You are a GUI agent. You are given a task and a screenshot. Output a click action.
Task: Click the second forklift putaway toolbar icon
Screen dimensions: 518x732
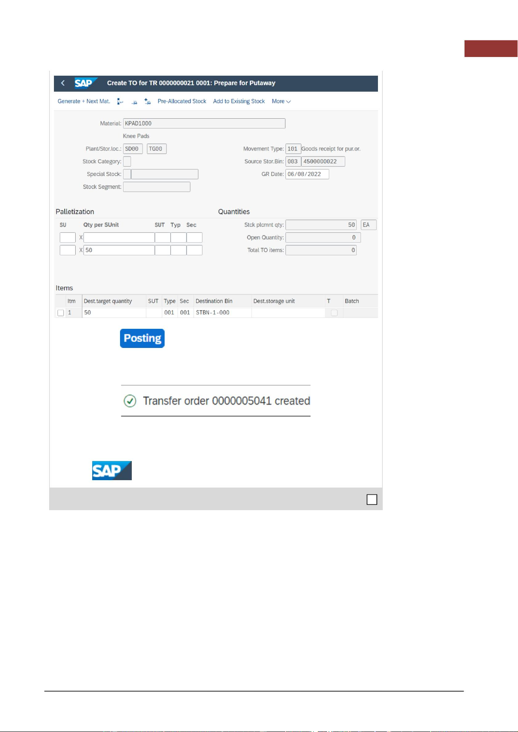click(x=134, y=102)
